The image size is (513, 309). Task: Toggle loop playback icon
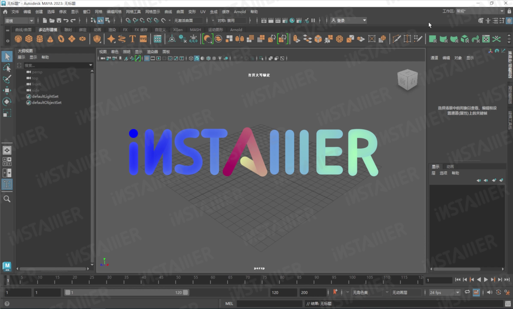click(x=467, y=292)
